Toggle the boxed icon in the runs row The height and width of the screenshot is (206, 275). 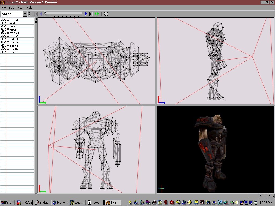(x=2, y=30)
